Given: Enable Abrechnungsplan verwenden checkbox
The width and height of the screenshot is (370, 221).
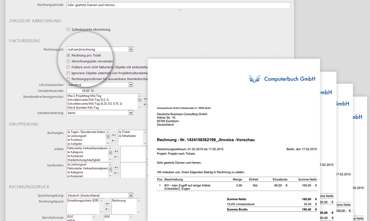Looking at the screenshot, I should pyautogui.click(x=68, y=61).
